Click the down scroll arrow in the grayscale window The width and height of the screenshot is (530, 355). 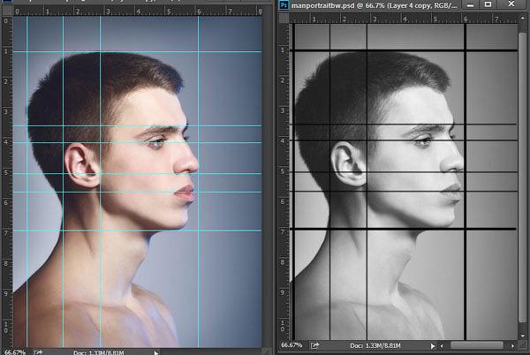pyautogui.click(x=523, y=336)
